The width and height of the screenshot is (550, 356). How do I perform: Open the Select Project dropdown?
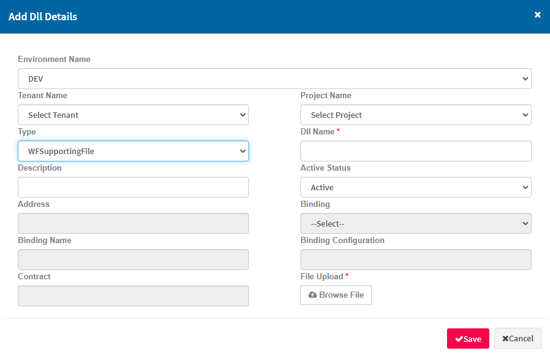pos(416,115)
